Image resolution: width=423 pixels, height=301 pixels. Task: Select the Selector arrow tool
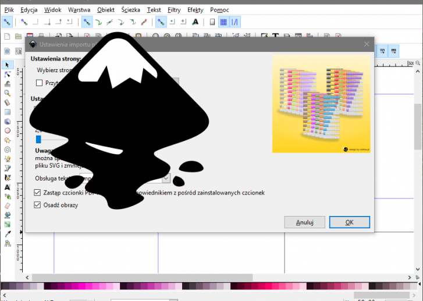click(8, 65)
